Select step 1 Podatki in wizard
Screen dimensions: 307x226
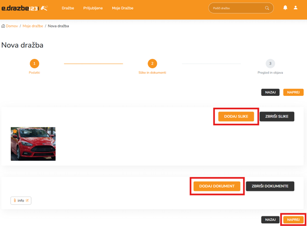tap(34, 64)
